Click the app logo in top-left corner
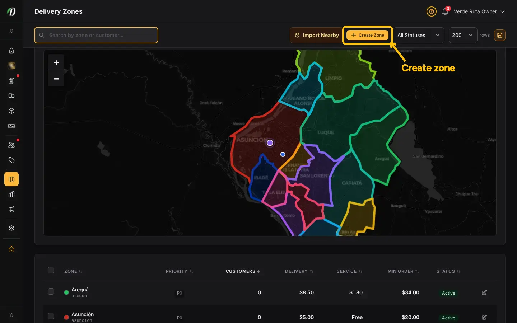The width and height of the screenshot is (517, 323). (x=11, y=11)
